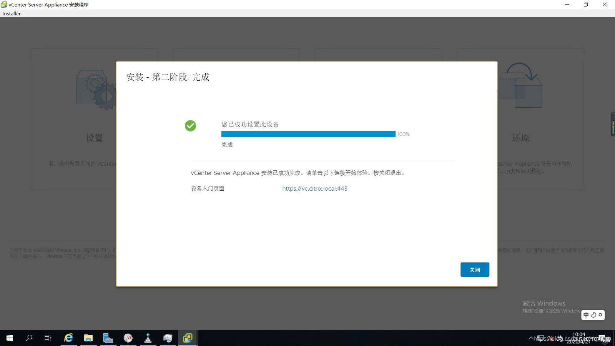Click the green success checkmark icon
615x346 pixels.
tap(190, 126)
